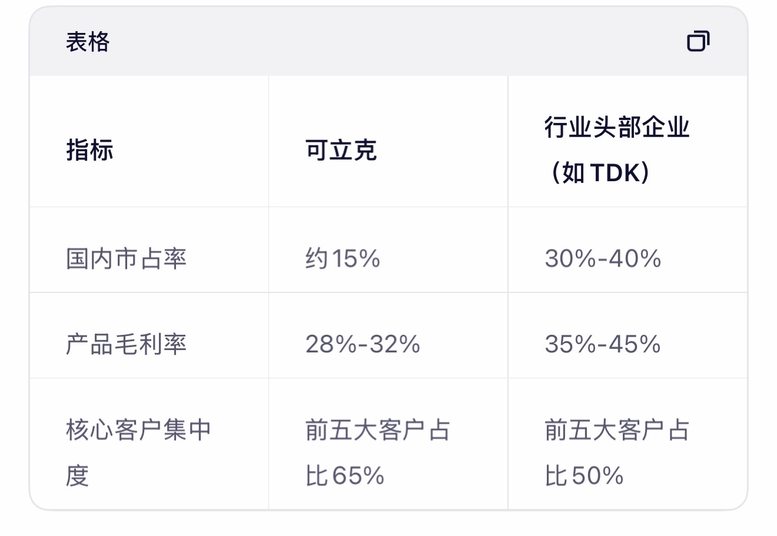Click the 28%-32% gross margin cell
The width and height of the screenshot is (777, 536).
(x=363, y=344)
